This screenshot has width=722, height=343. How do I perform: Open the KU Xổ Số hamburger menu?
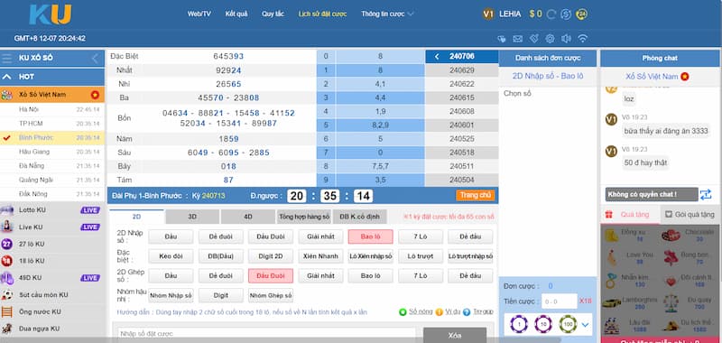7,59
